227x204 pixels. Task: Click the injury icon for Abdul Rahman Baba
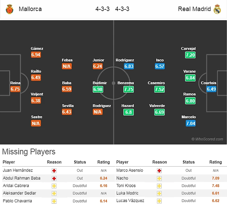(54, 178)
